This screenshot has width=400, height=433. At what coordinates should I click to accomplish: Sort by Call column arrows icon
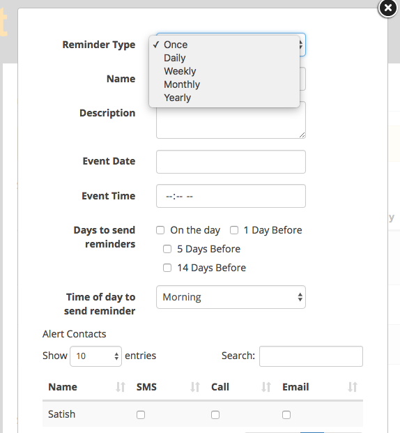tap(266, 387)
